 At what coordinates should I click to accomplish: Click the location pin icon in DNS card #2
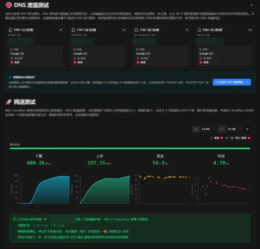coord(75,58)
